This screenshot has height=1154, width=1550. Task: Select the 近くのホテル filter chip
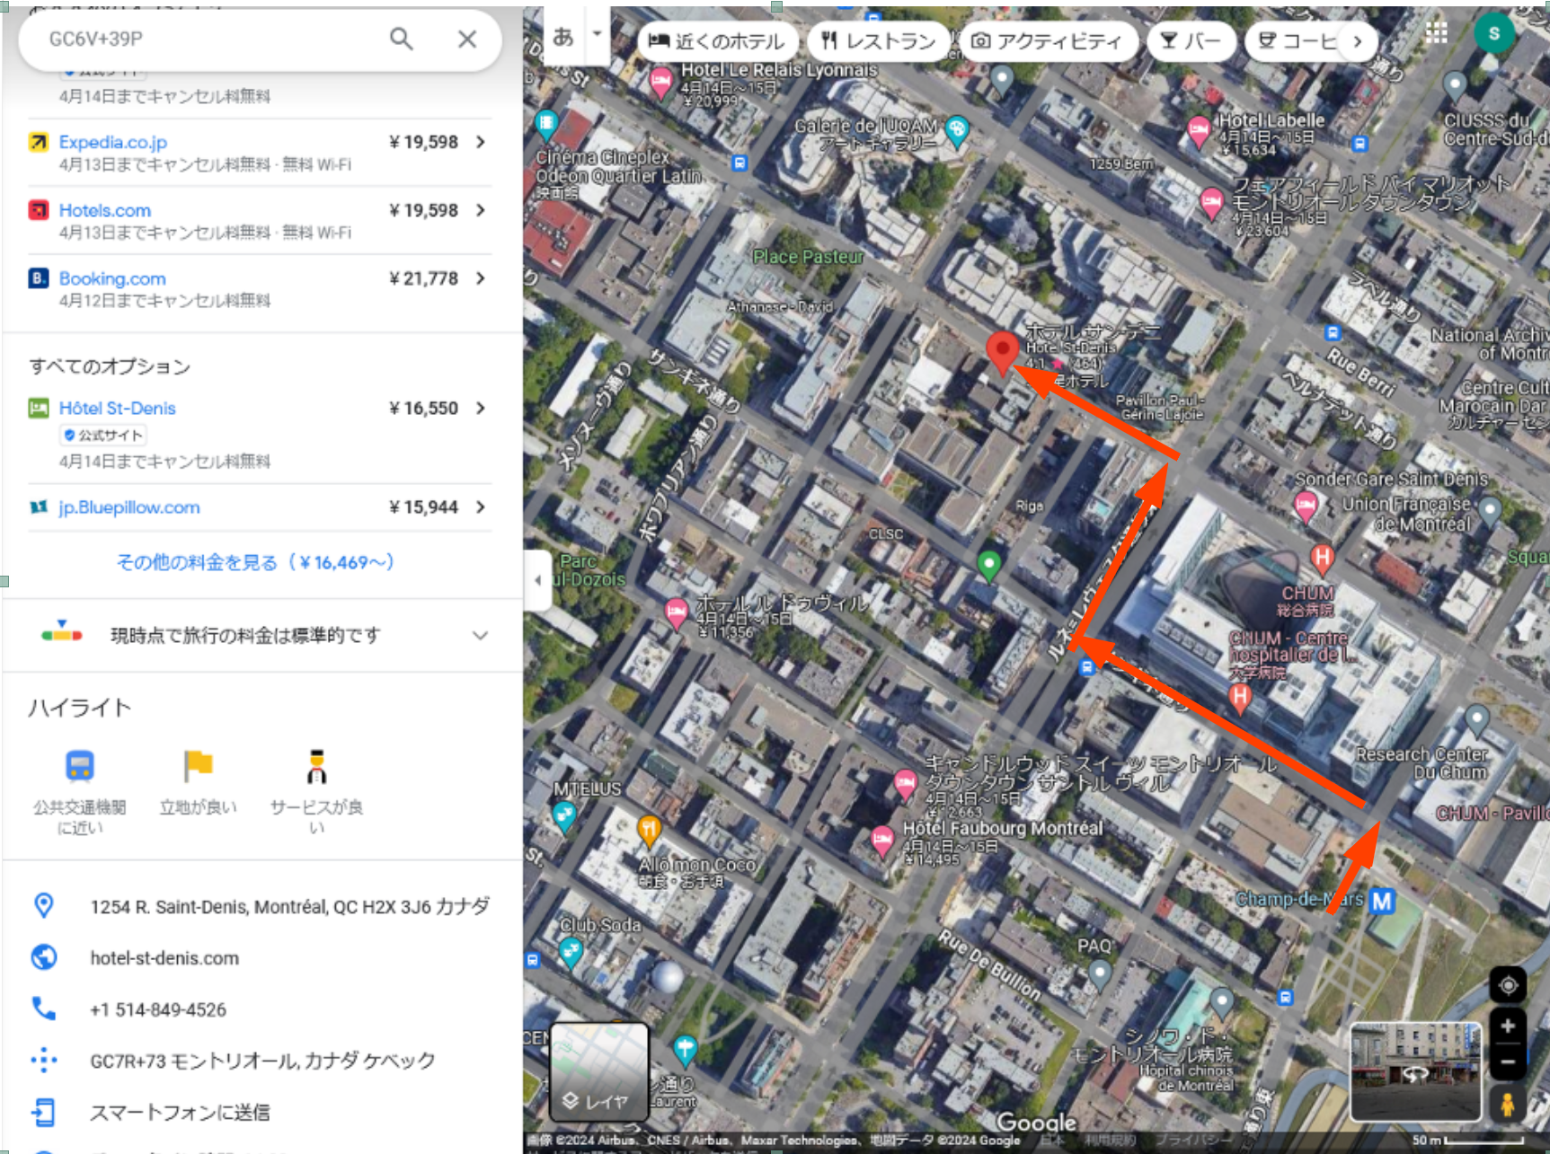click(x=717, y=41)
